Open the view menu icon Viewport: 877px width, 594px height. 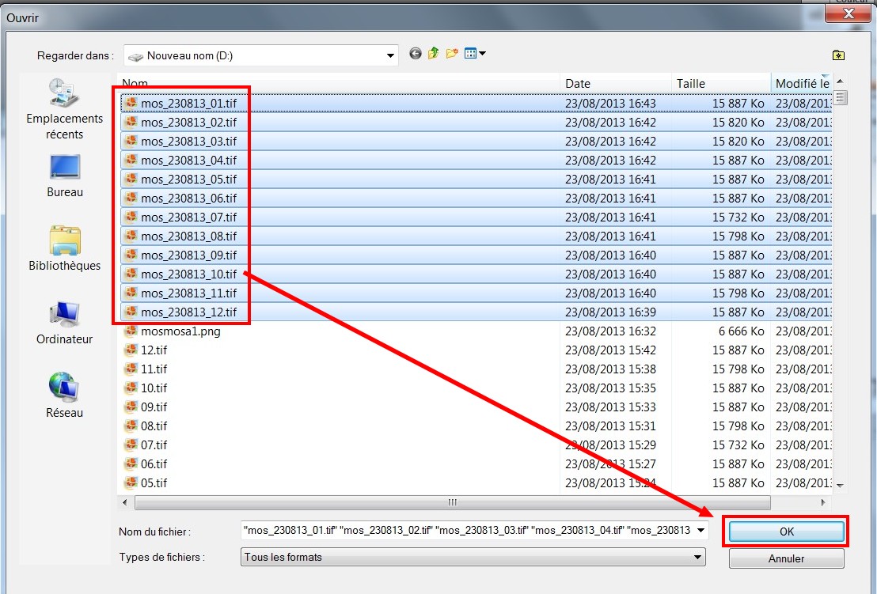tap(475, 54)
